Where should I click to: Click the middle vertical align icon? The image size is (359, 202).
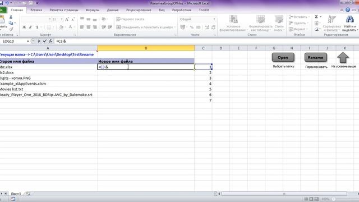pos(89,19)
